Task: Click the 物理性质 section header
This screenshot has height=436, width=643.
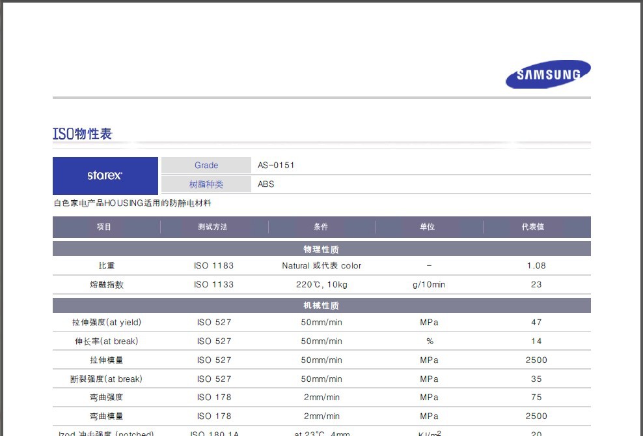Action: pyautogui.click(x=321, y=250)
